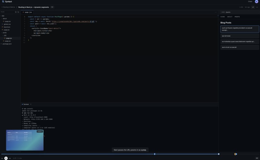Screen dimensions: 260x160
Task: Click the new folder icon in Files panel
Action: click(18, 12)
